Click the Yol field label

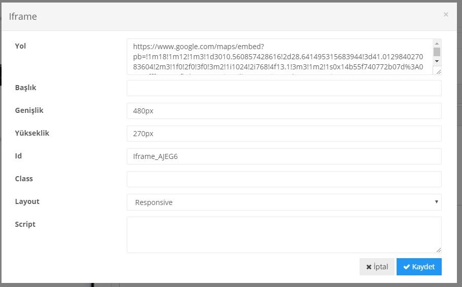[20, 46]
